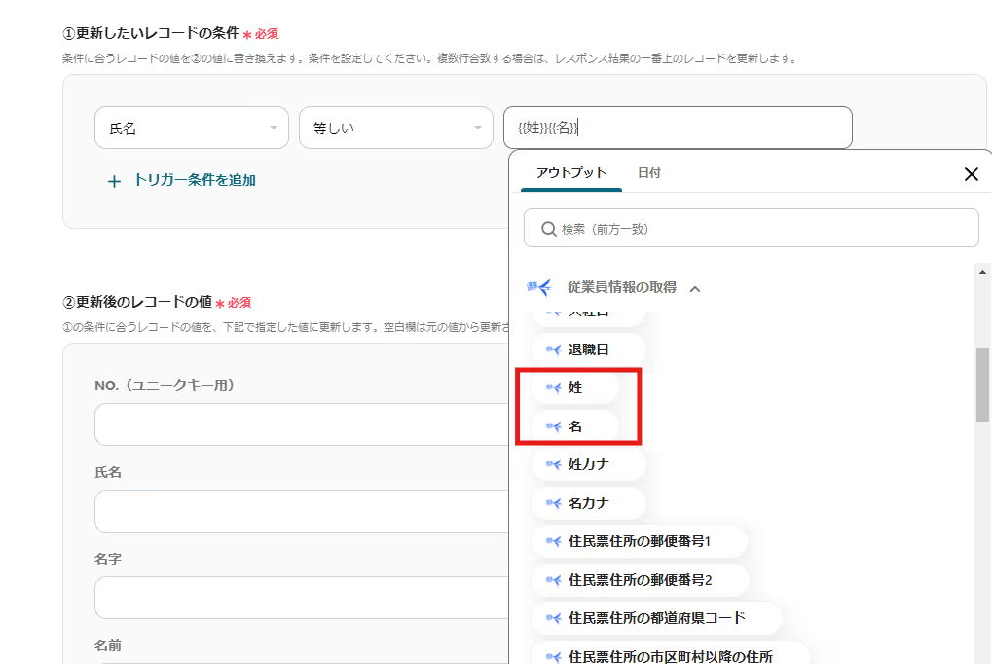Click the 検索 search box
This screenshot has height=664, width=992.
751,229
